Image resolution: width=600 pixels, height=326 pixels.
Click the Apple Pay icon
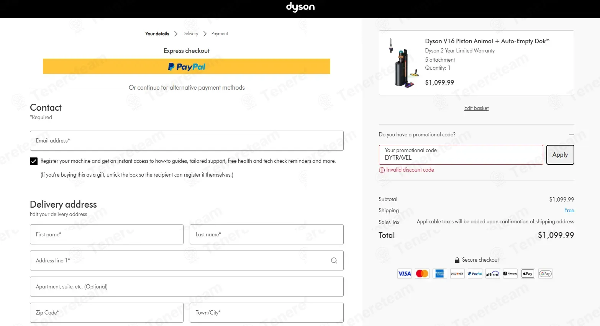point(528,274)
